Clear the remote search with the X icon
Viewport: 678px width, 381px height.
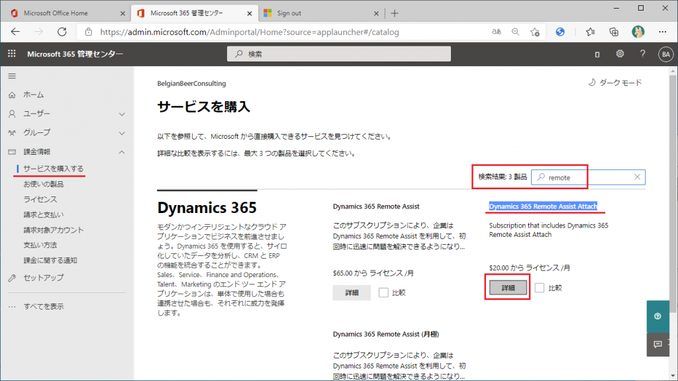click(x=638, y=177)
